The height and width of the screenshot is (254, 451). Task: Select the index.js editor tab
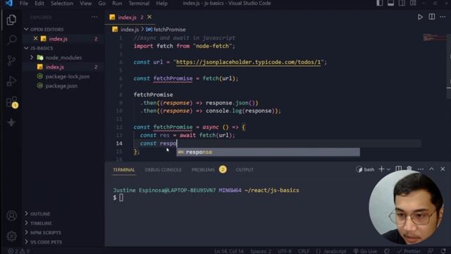127,17
